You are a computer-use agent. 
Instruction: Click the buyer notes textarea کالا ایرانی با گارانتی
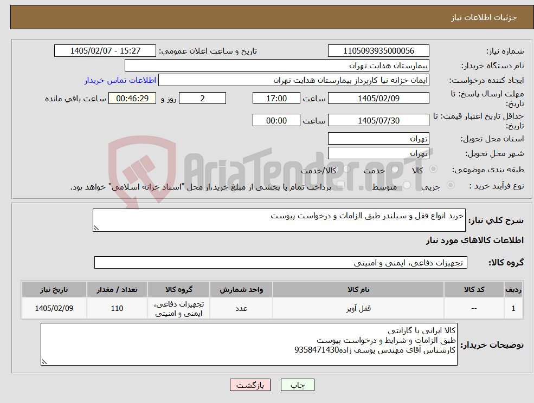click(x=249, y=344)
